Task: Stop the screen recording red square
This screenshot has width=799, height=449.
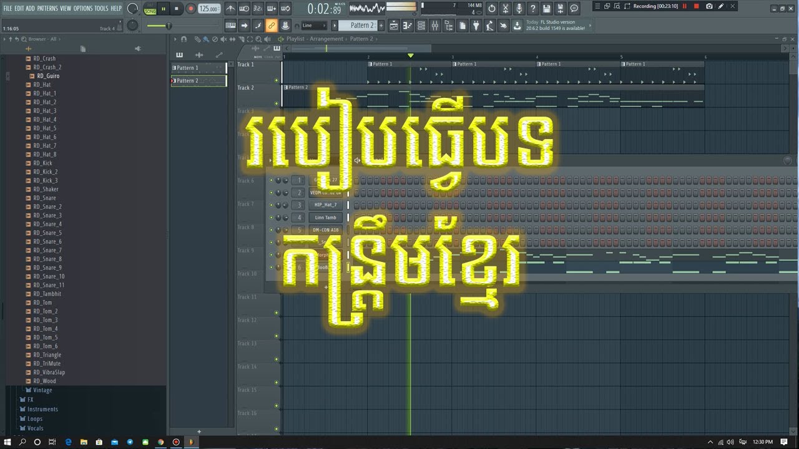Action: (x=697, y=6)
